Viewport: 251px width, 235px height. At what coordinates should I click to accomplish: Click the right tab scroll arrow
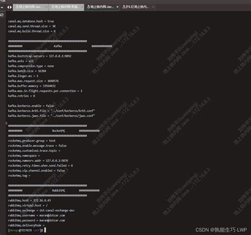(x=11, y=7)
